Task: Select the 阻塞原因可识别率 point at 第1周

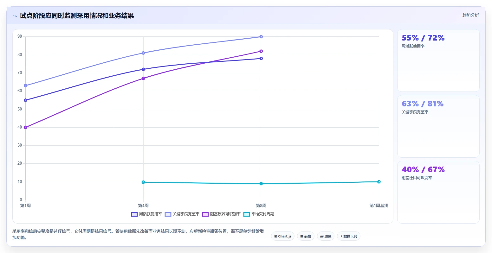Action: (26, 127)
